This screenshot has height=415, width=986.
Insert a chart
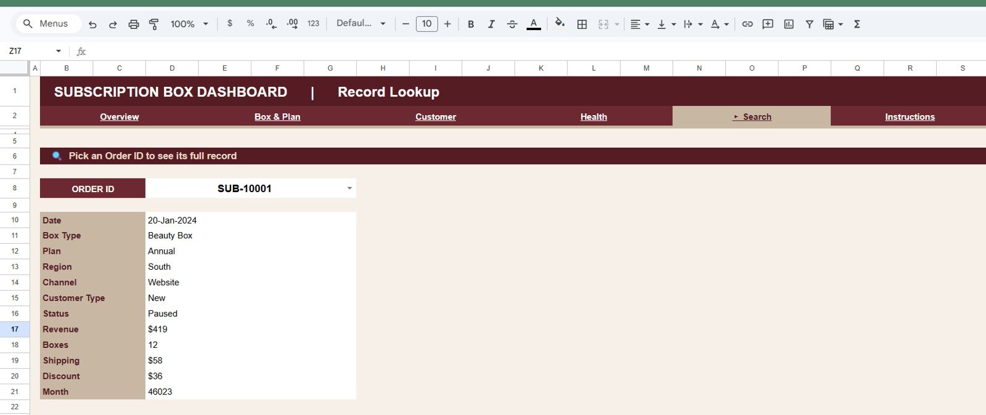click(789, 24)
